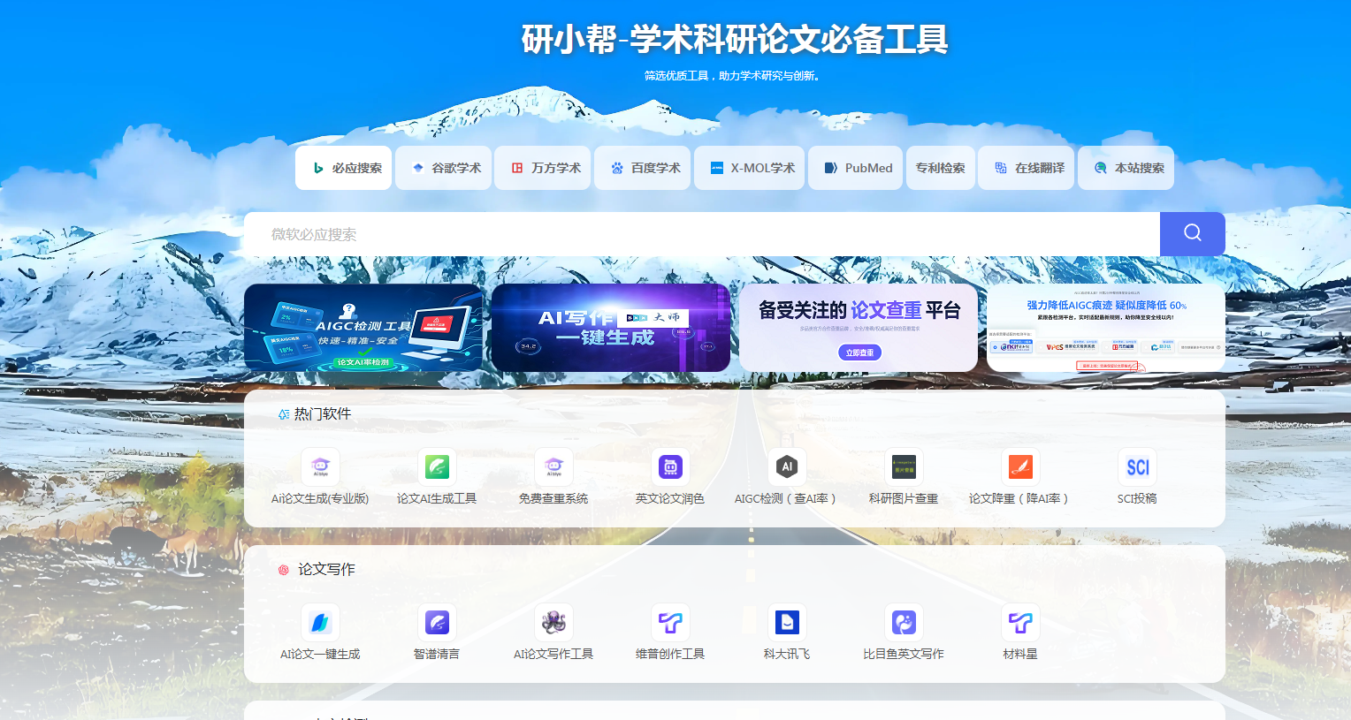Open the 智谱清言 writing tool icon

(437, 623)
